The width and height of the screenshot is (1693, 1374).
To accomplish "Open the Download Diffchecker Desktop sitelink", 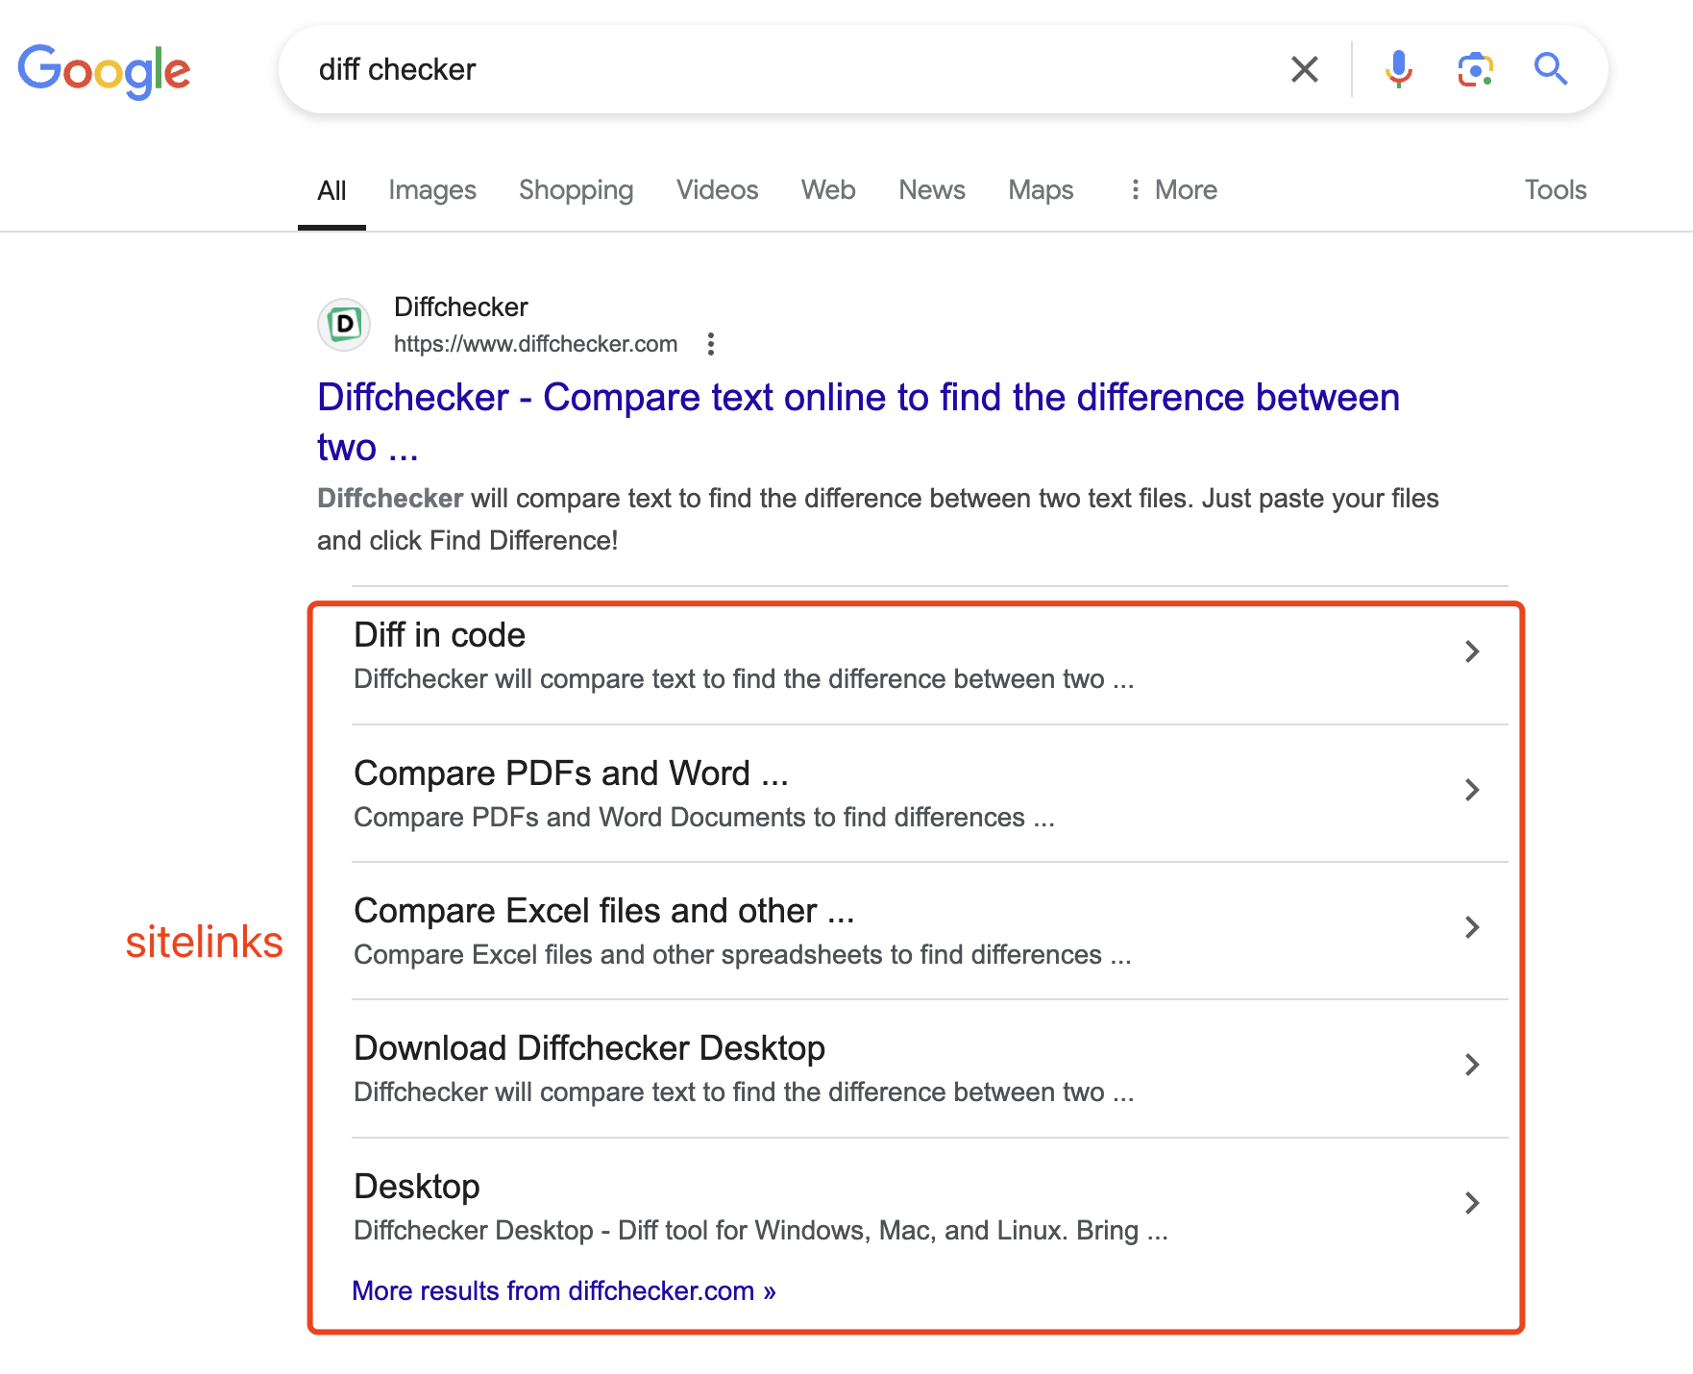I will (590, 1048).
